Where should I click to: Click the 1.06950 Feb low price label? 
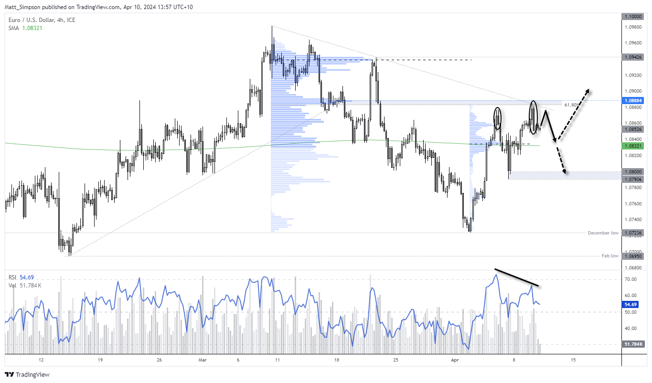pyautogui.click(x=634, y=256)
